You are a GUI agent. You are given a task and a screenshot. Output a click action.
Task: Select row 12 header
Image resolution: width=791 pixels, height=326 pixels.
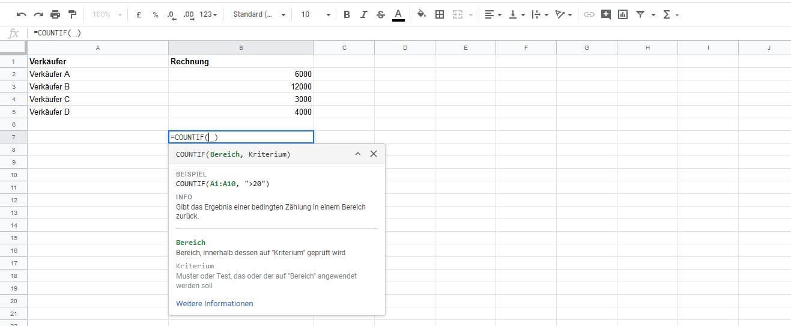tap(13, 200)
